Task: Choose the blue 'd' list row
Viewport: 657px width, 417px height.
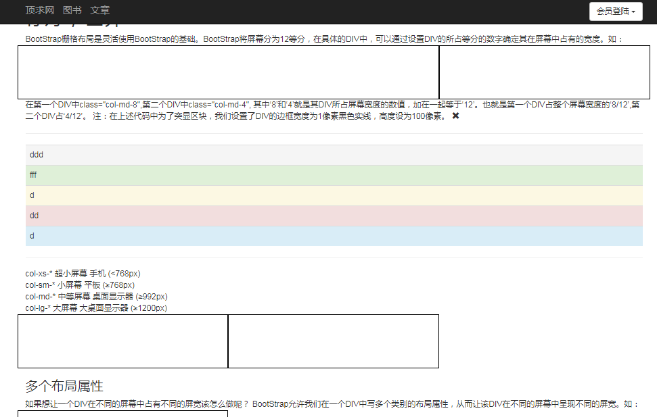Action: pos(334,236)
